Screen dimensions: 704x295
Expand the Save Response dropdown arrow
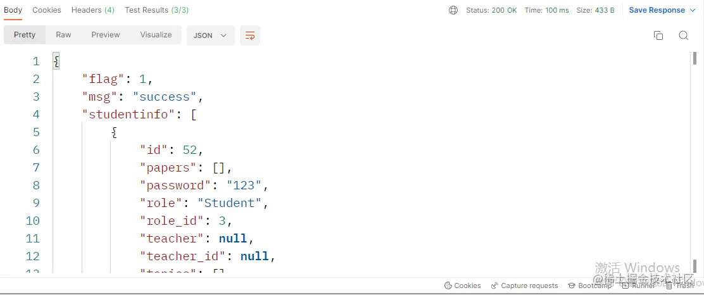(x=692, y=10)
